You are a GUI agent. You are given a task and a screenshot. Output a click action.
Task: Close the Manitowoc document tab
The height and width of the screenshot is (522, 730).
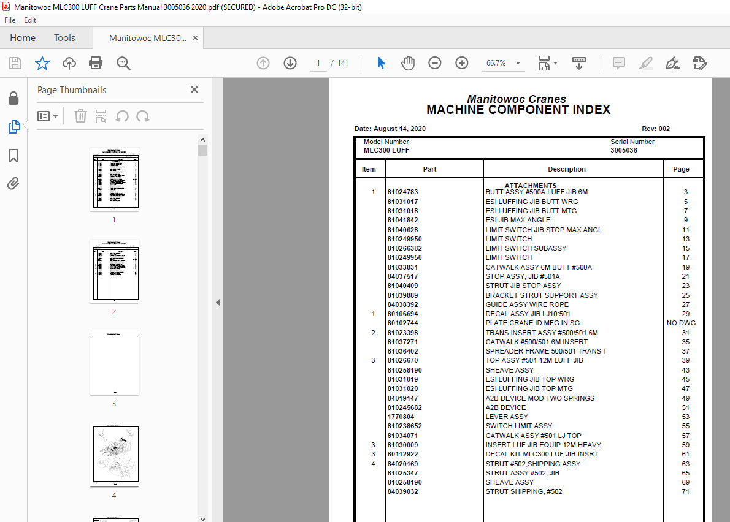(x=196, y=38)
